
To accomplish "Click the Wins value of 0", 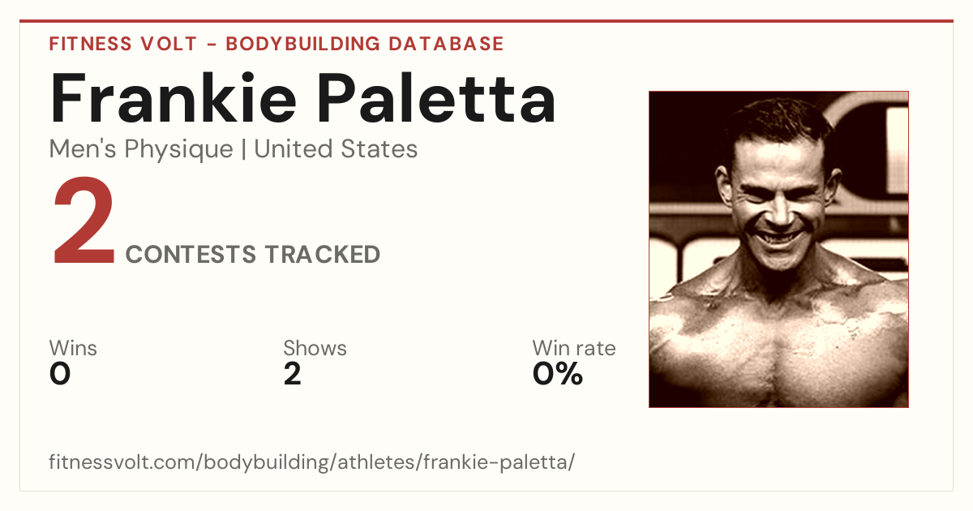I will (x=60, y=374).
